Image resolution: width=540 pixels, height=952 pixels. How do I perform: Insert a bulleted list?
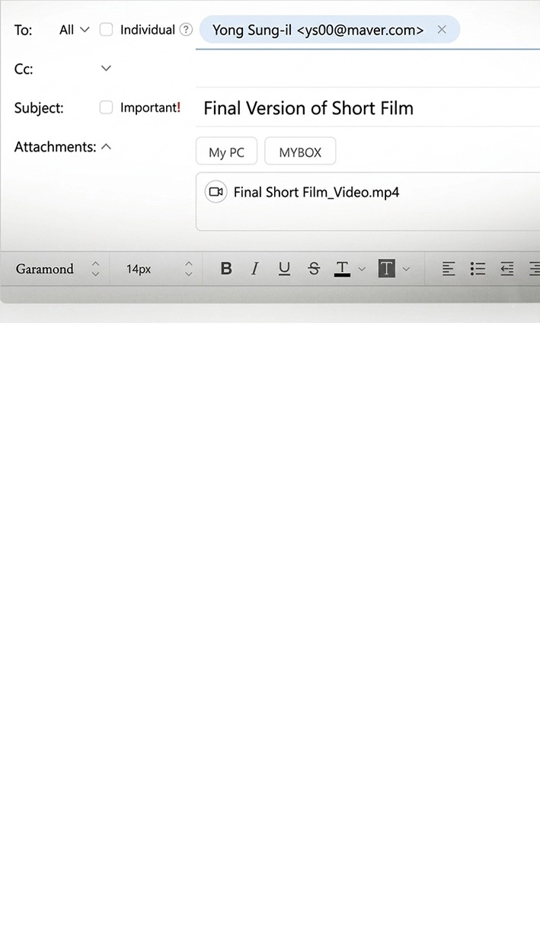(478, 269)
